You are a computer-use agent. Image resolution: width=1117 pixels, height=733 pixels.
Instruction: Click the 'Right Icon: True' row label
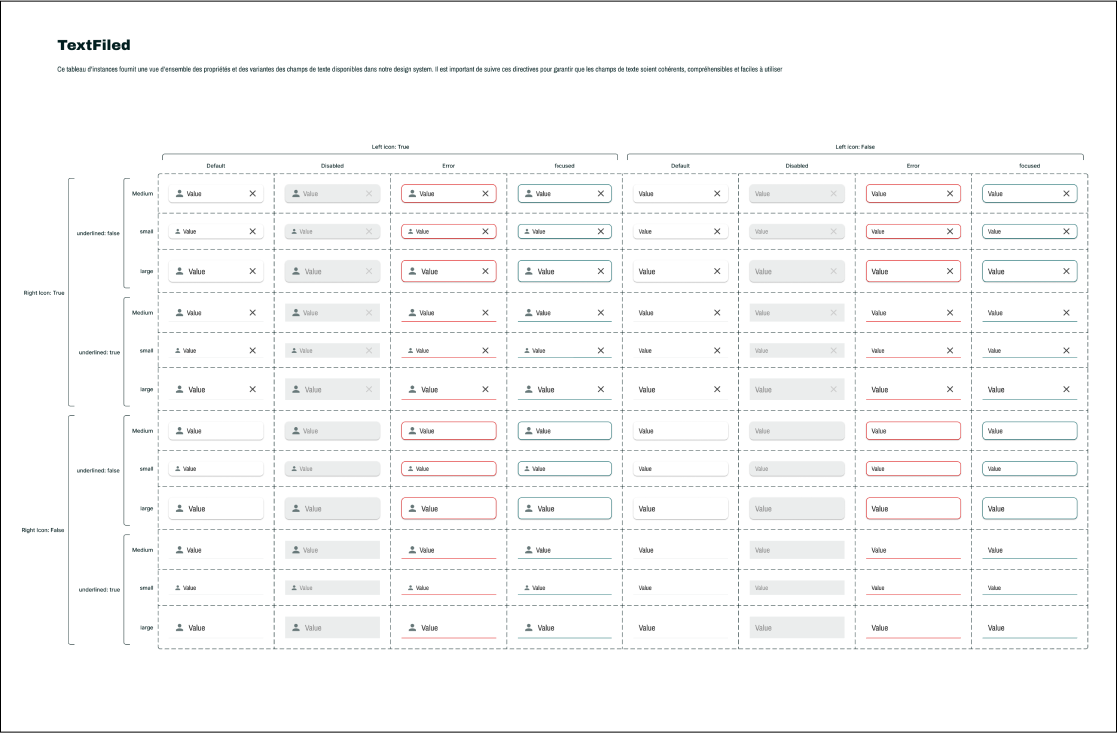pyautogui.click(x=44, y=293)
